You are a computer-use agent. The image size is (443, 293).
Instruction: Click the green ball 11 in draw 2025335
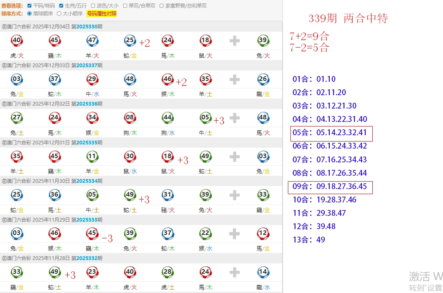tap(92, 157)
